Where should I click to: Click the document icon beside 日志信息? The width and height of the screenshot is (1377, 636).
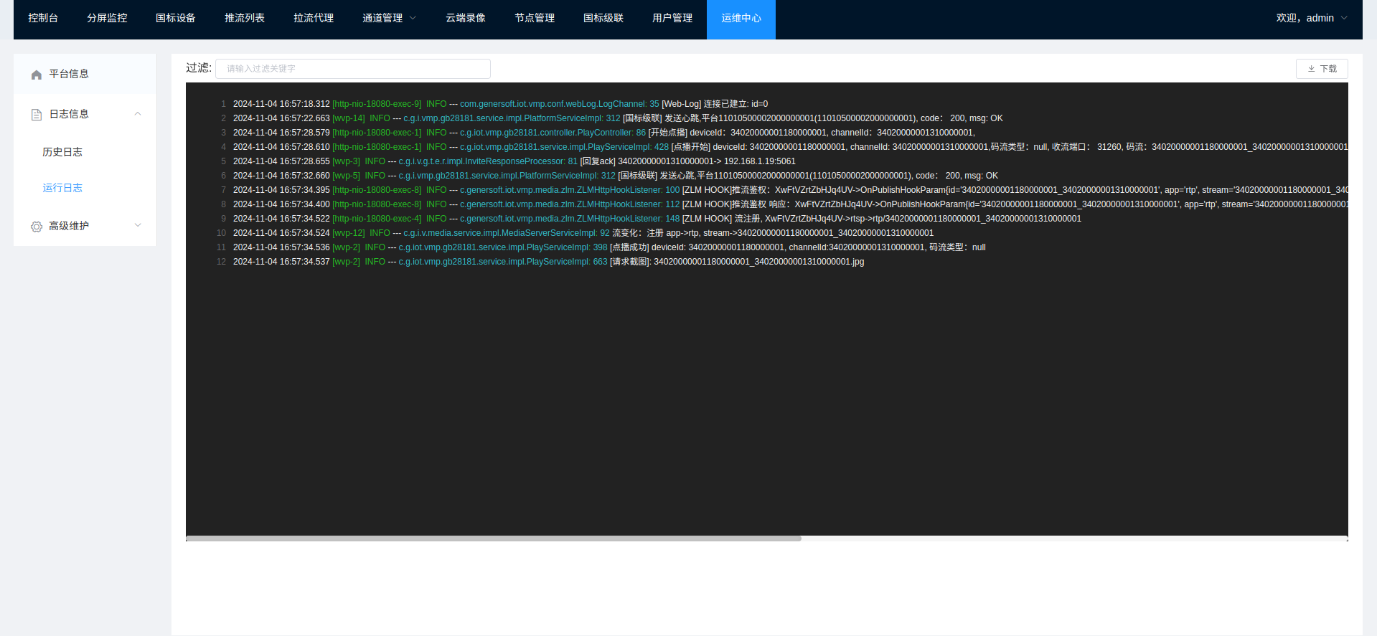click(37, 115)
